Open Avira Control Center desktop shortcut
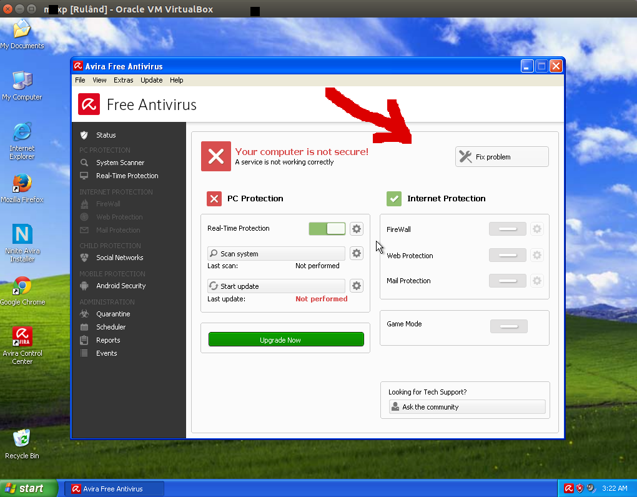The height and width of the screenshot is (497, 637). (22, 346)
